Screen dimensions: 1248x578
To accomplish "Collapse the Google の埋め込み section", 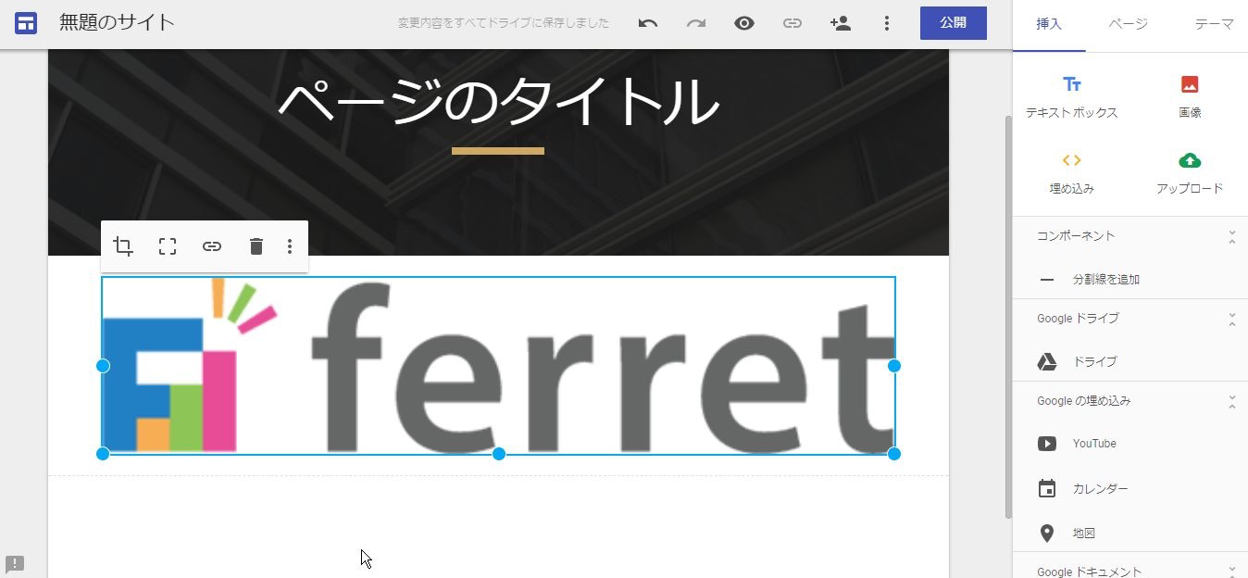I will point(1231,400).
